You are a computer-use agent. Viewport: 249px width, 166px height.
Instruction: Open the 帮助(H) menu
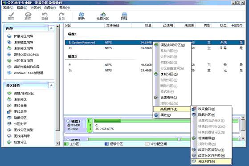(64, 8)
